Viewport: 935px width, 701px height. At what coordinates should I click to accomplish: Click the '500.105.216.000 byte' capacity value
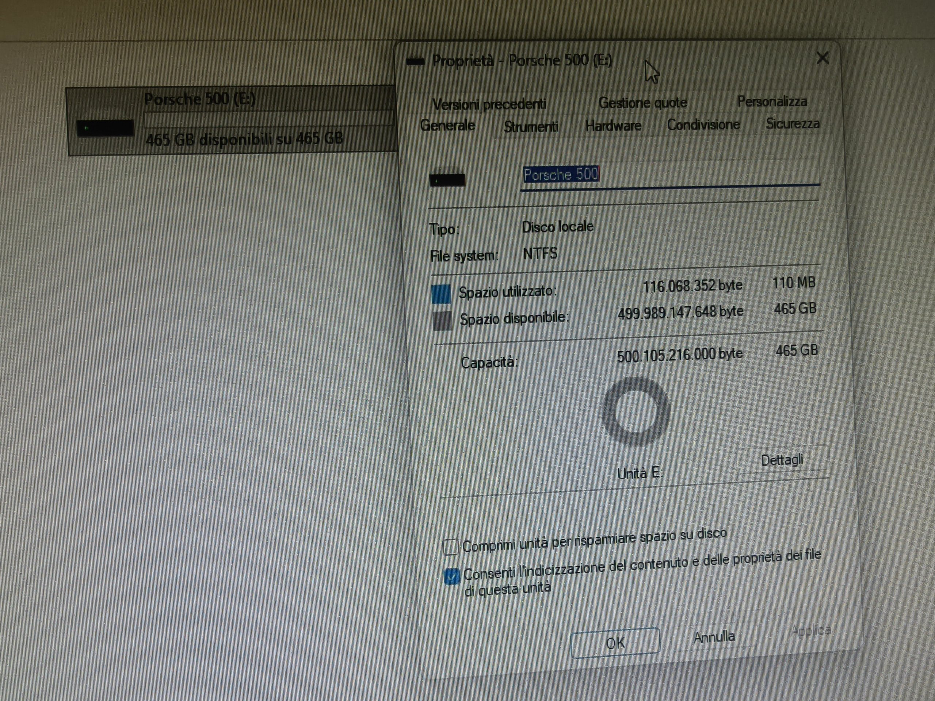680,355
